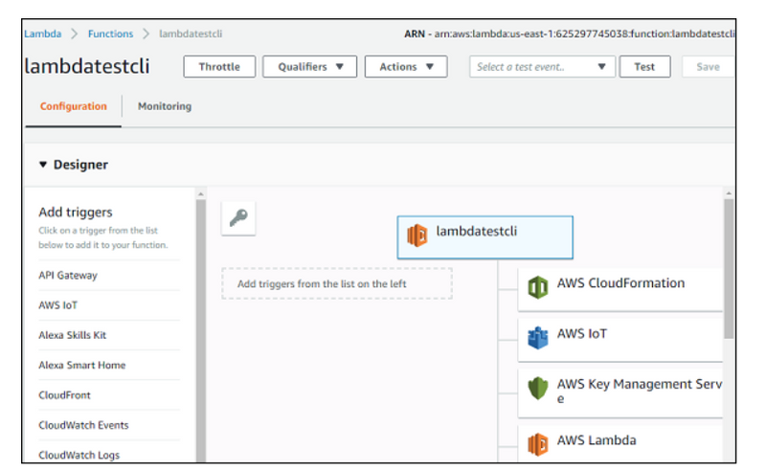Add AWS IoT trigger from list
The width and height of the screenshot is (766, 471).
(x=58, y=305)
